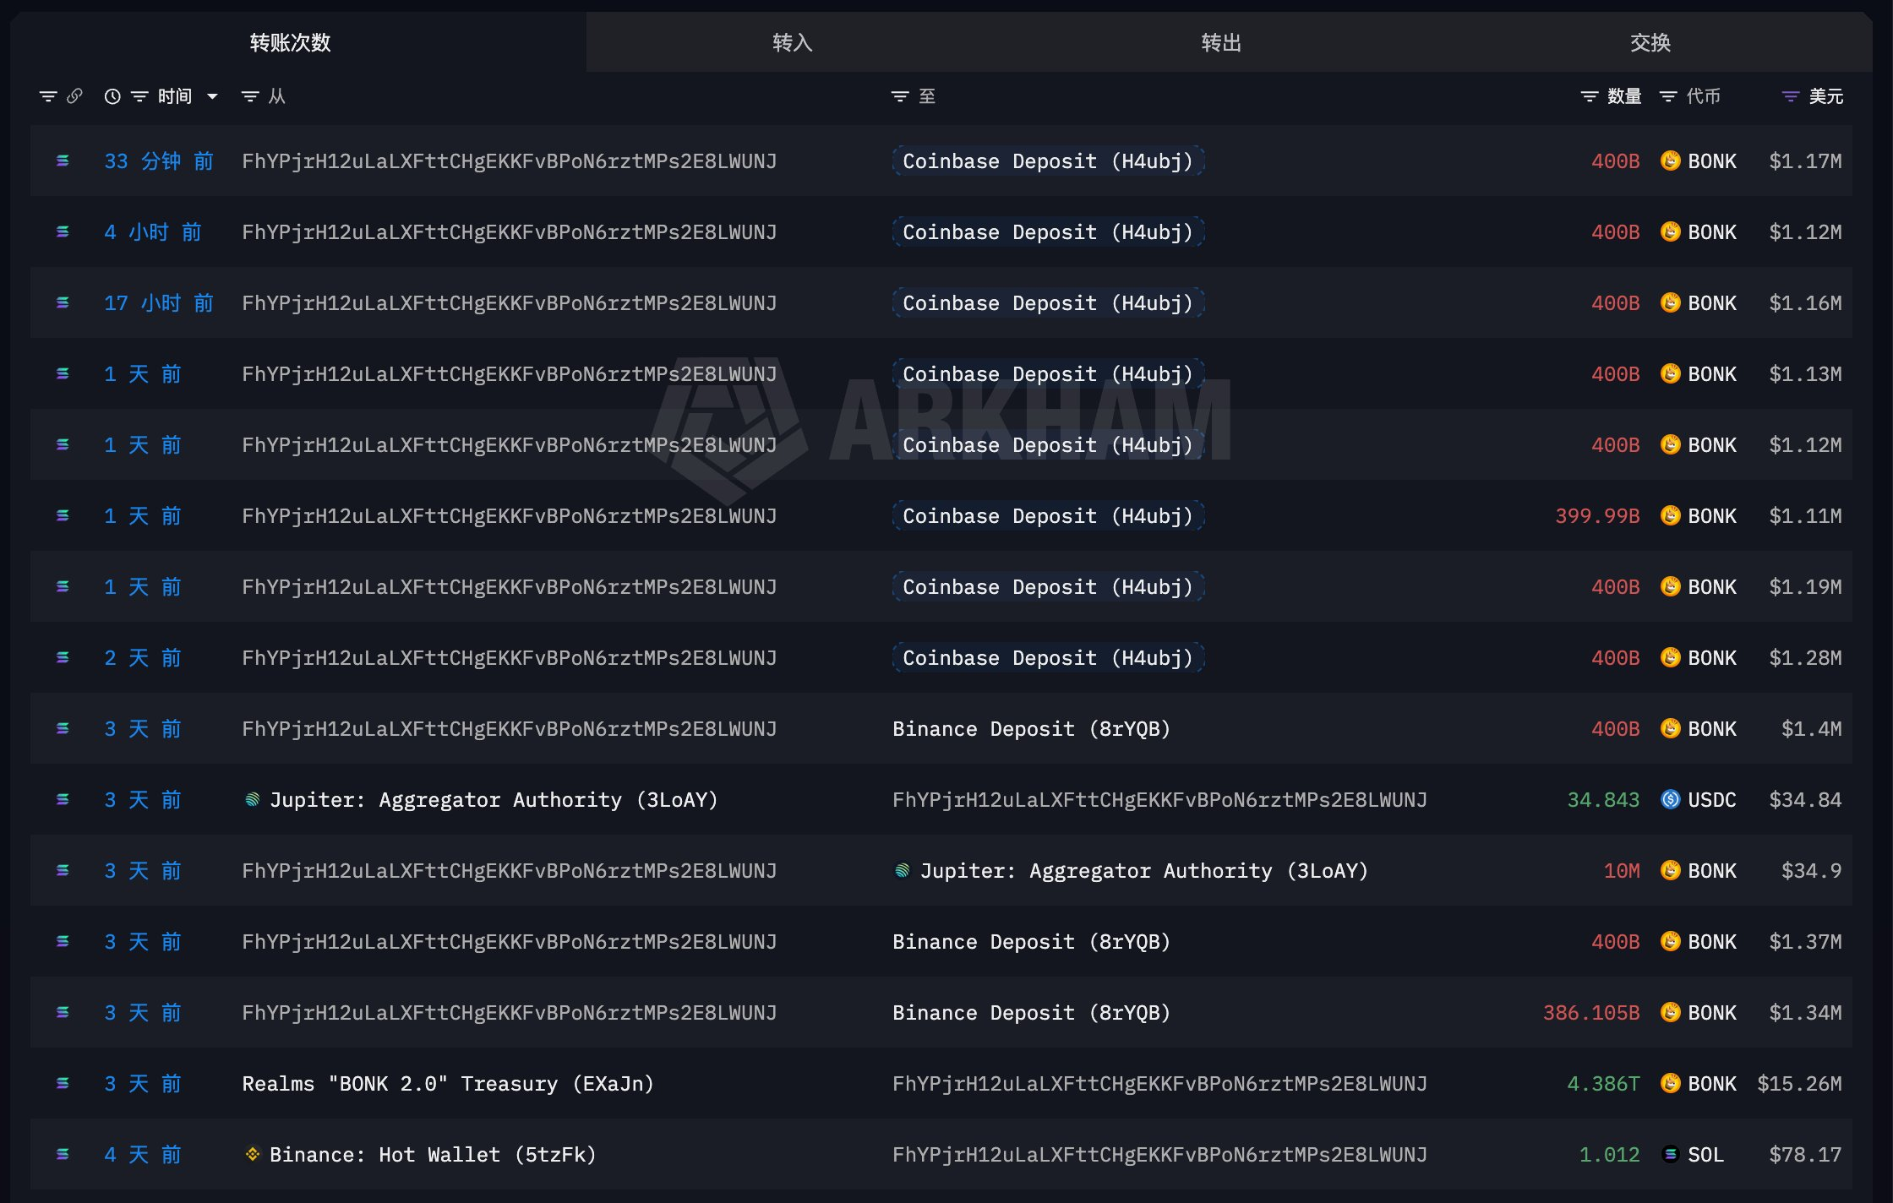Open the 2 天 前 transaction link
The image size is (1893, 1203).
tap(143, 657)
